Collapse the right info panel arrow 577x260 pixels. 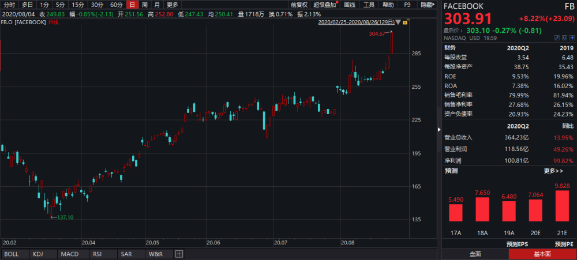(x=439, y=130)
